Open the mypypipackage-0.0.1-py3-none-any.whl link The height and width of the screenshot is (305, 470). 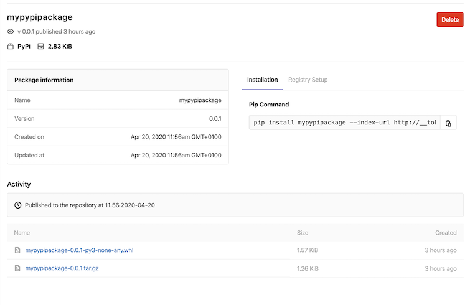[x=79, y=250]
